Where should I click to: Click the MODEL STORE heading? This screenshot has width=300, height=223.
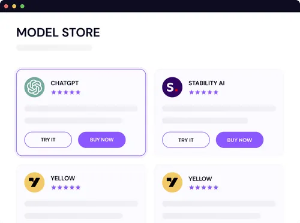click(58, 32)
